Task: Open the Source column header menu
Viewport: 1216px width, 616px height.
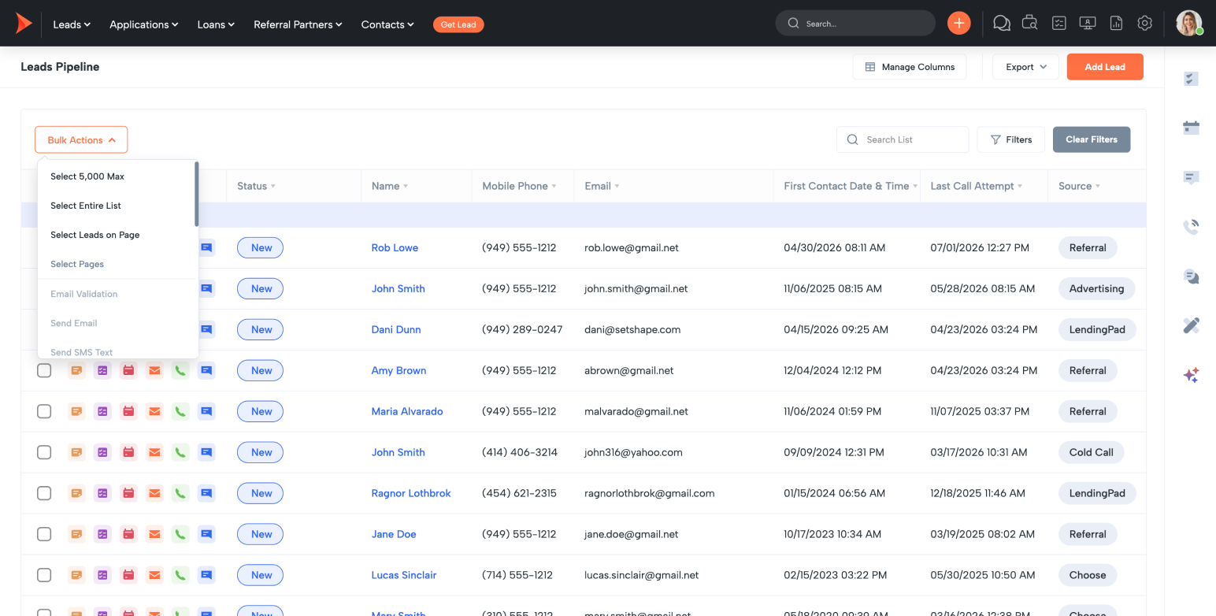Action: coord(1080,186)
